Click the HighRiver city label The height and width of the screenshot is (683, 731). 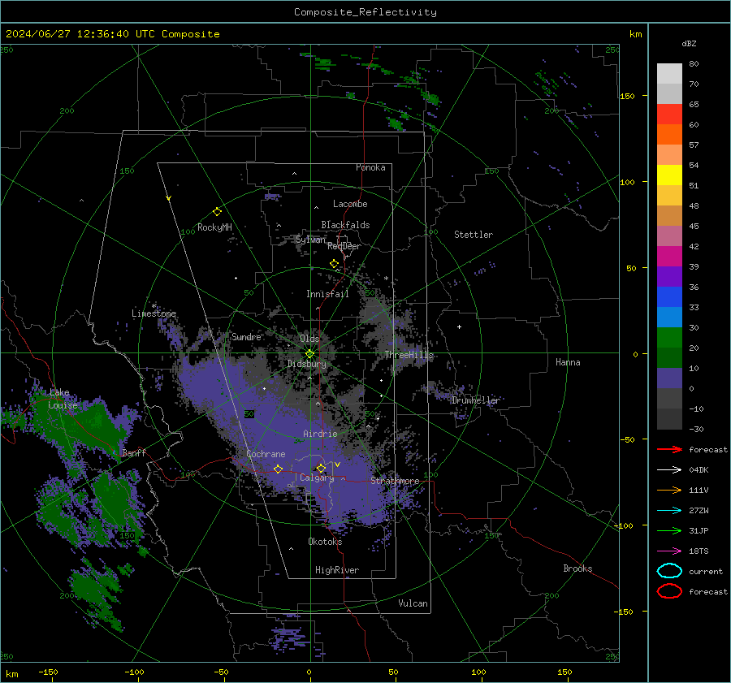[x=337, y=570]
